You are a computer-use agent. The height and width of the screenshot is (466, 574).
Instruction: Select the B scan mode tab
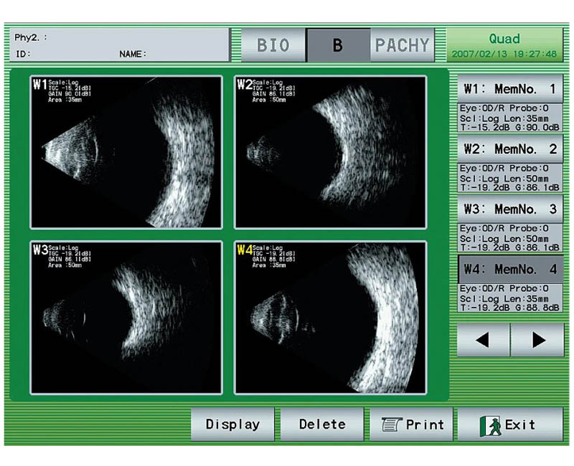point(338,45)
